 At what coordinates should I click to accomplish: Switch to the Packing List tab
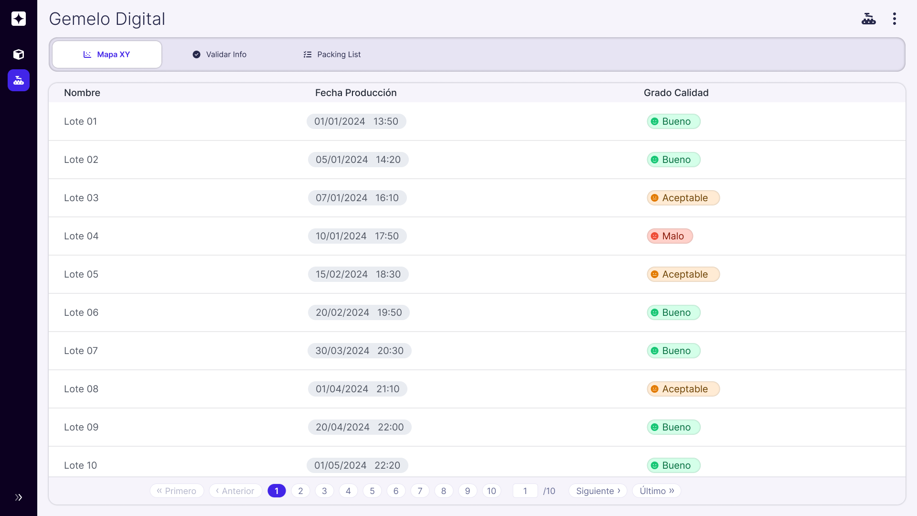pos(332,54)
